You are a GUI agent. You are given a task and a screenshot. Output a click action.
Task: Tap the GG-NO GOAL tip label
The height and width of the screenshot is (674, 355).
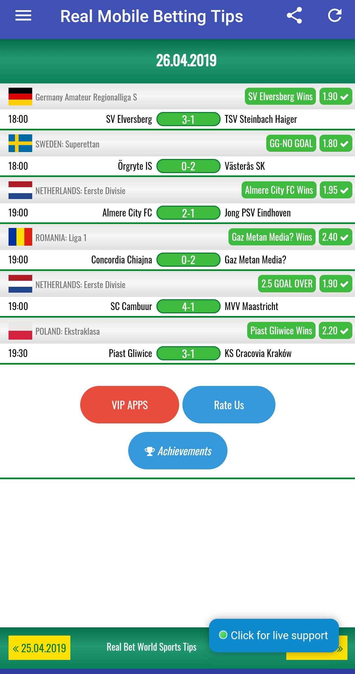tap(291, 144)
